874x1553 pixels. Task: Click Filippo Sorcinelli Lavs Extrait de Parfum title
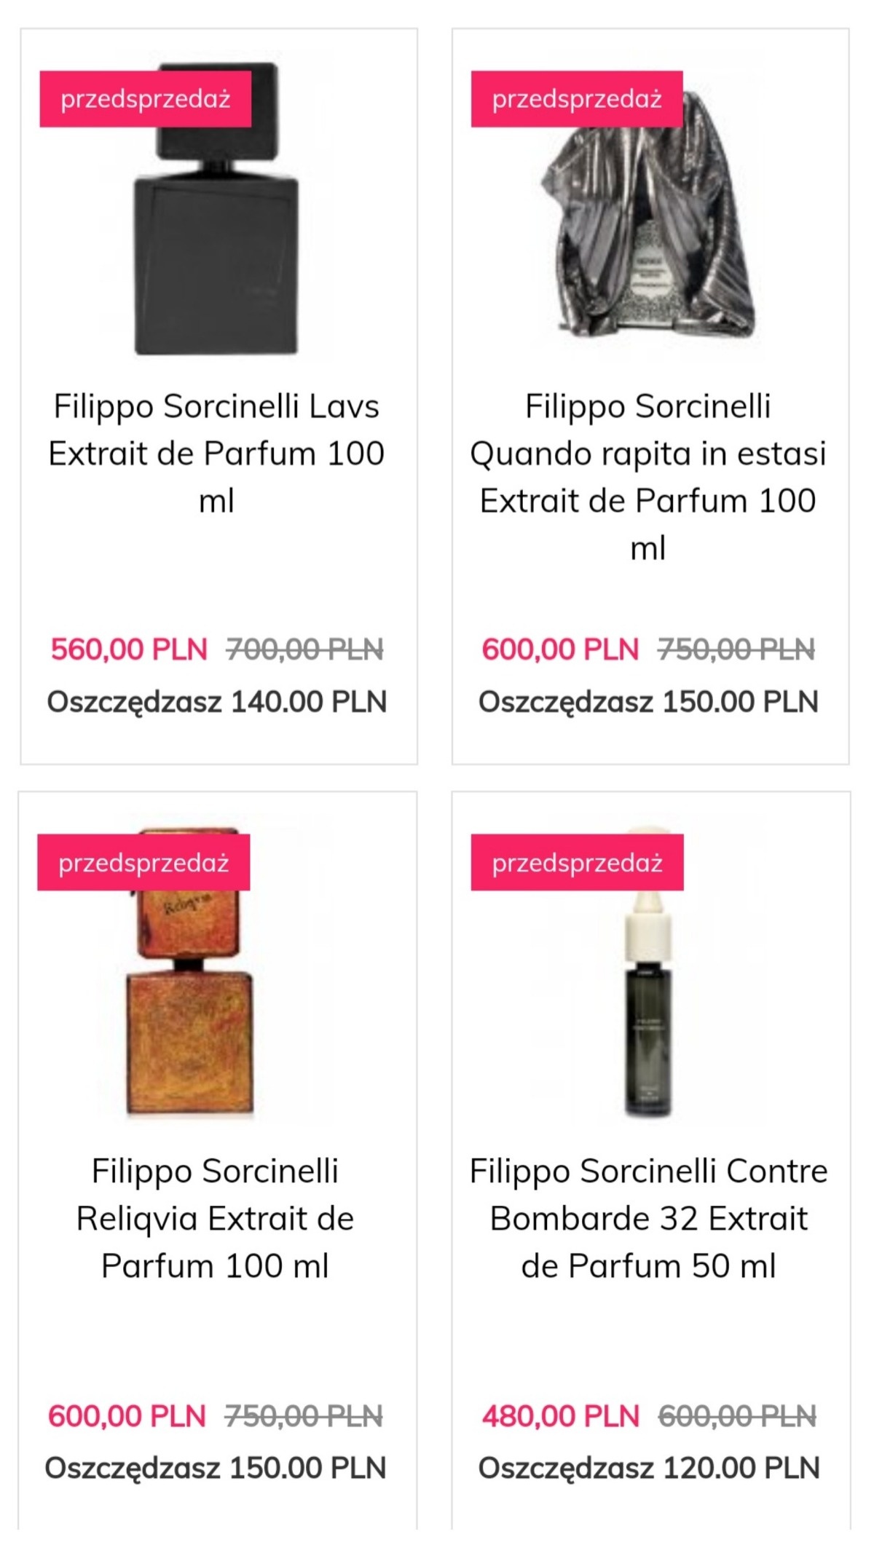(x=216, y=453)
